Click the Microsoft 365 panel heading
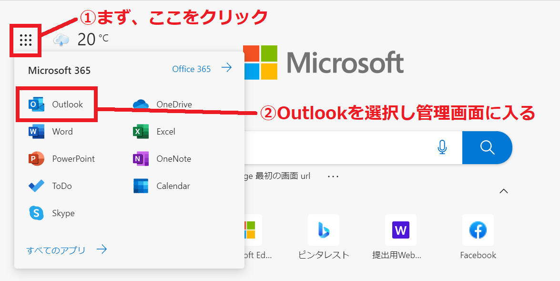The height and width of the screenshot is (281, 560). [x=59, y=71]
